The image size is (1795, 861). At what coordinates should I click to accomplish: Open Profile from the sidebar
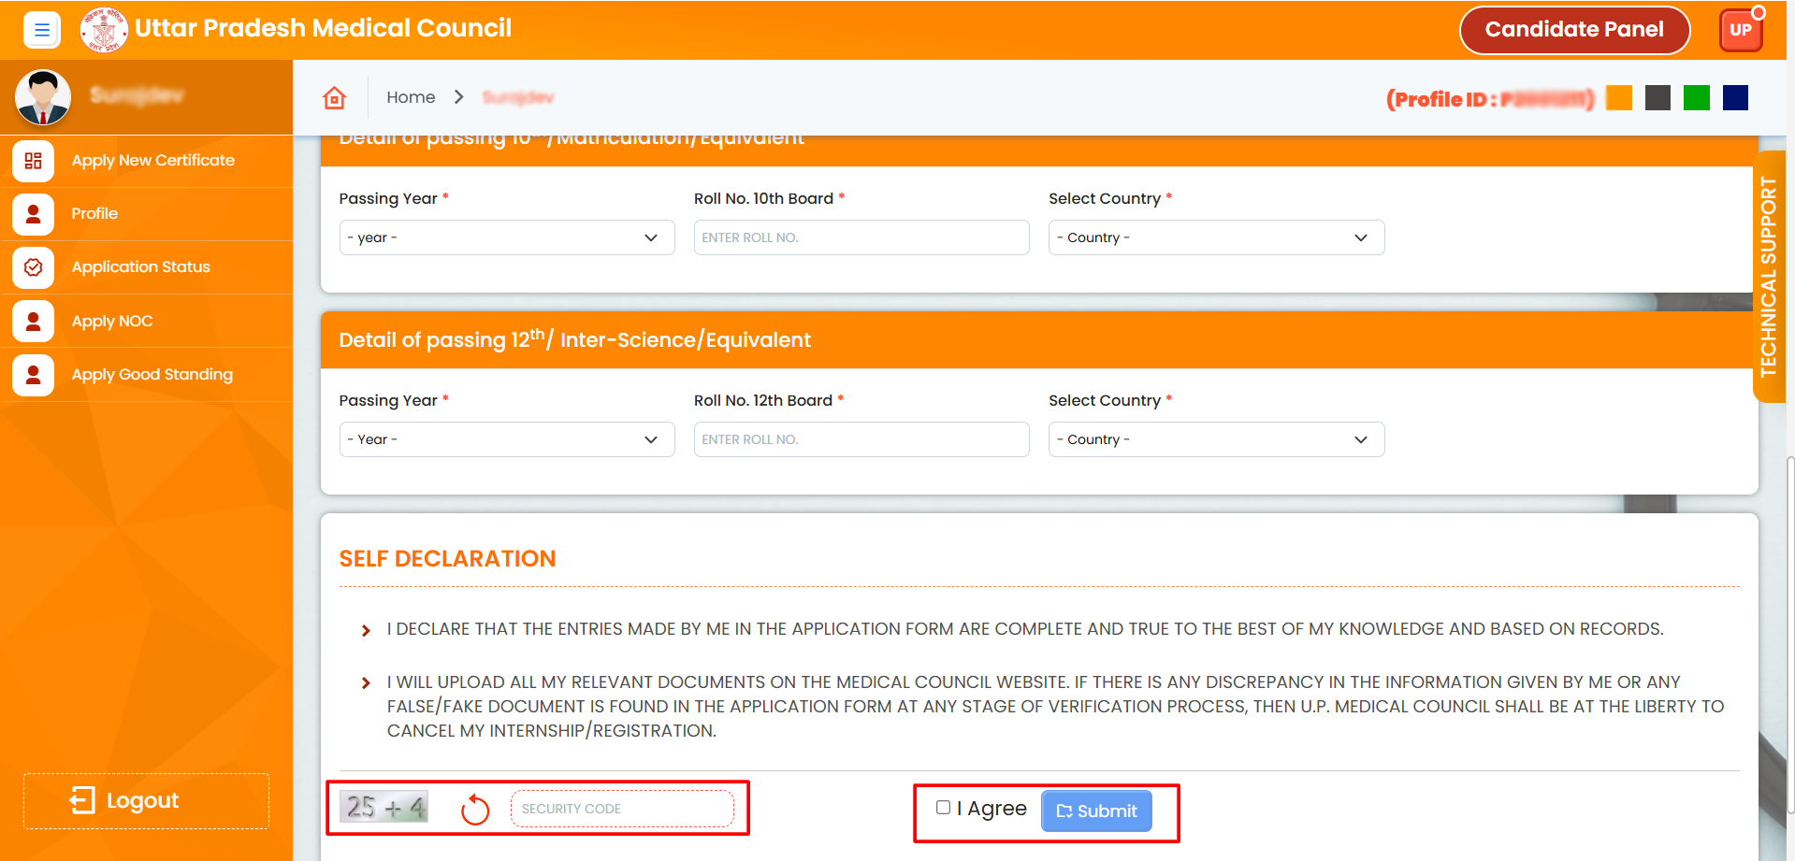tap(94, 214)
